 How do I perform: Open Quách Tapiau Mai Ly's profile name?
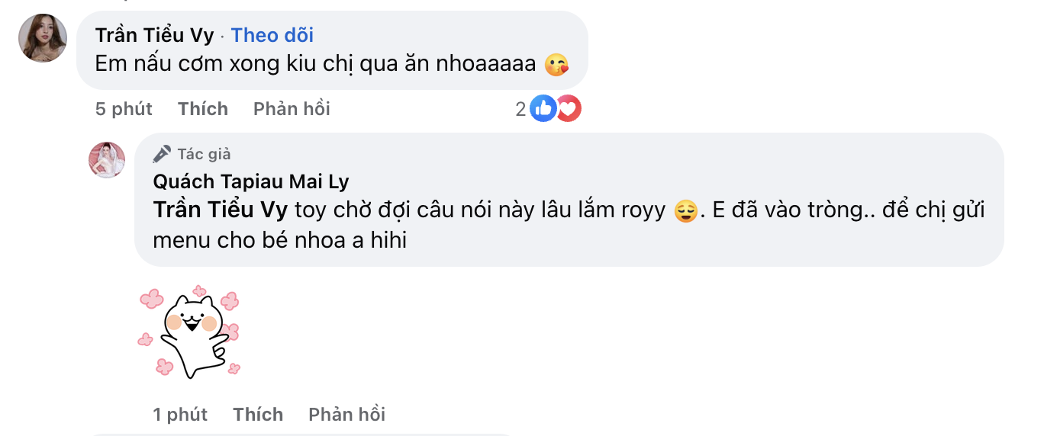(251, 181)
